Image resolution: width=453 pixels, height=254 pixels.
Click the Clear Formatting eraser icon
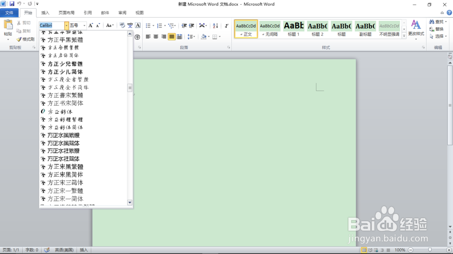click(x=122, y=25)
